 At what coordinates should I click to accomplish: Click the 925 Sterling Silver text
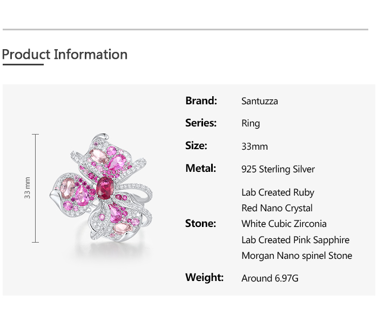point(278,169)
